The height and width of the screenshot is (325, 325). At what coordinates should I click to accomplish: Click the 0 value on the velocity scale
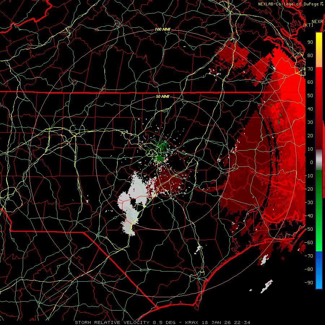tap(312, 162)
